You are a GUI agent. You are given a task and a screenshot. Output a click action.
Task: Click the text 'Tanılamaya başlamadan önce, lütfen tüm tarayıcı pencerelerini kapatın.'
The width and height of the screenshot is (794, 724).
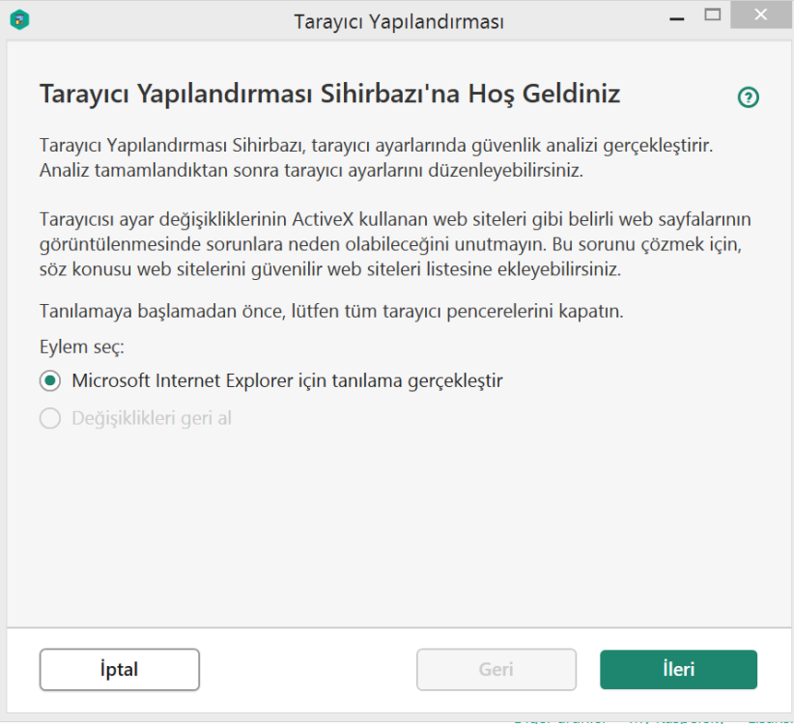click(x=331, y=311)
